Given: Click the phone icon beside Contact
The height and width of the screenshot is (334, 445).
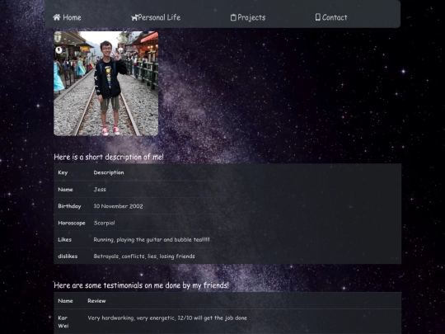Looking at the screenshot, I should (318, 17).
